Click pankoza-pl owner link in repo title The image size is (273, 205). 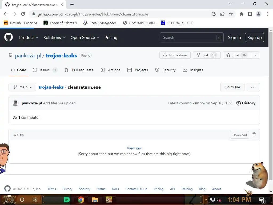(28, 56)
